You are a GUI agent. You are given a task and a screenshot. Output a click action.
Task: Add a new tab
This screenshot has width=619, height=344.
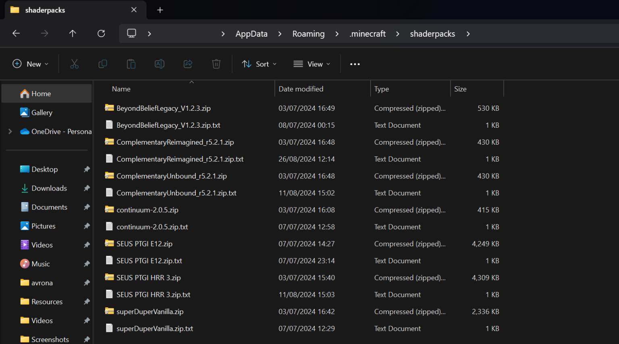[x=160, y=10]
